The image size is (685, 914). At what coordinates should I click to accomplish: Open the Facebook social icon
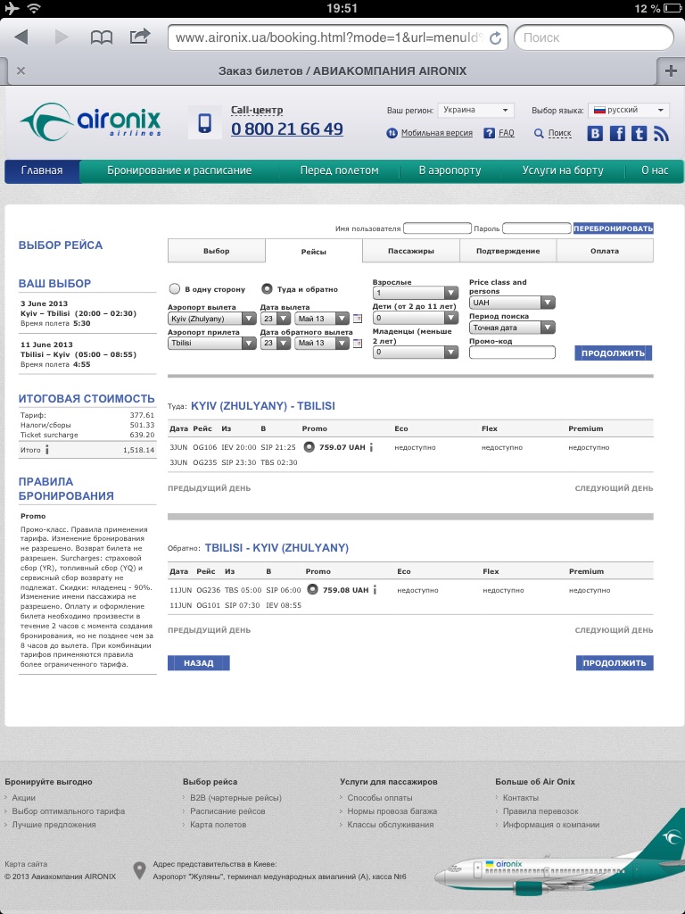(x=617, y=134)
